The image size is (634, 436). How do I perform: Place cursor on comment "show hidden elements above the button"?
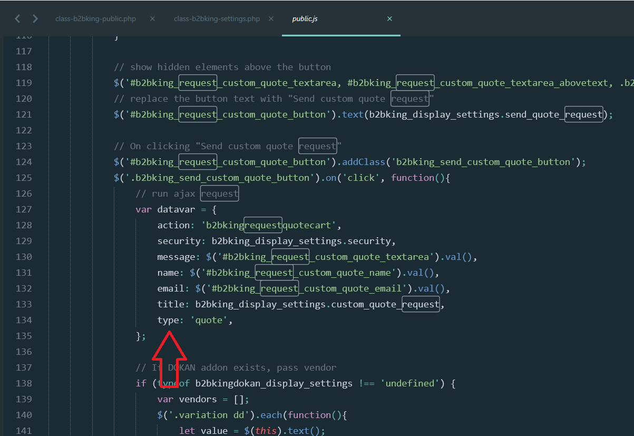(x=222, y=67)
